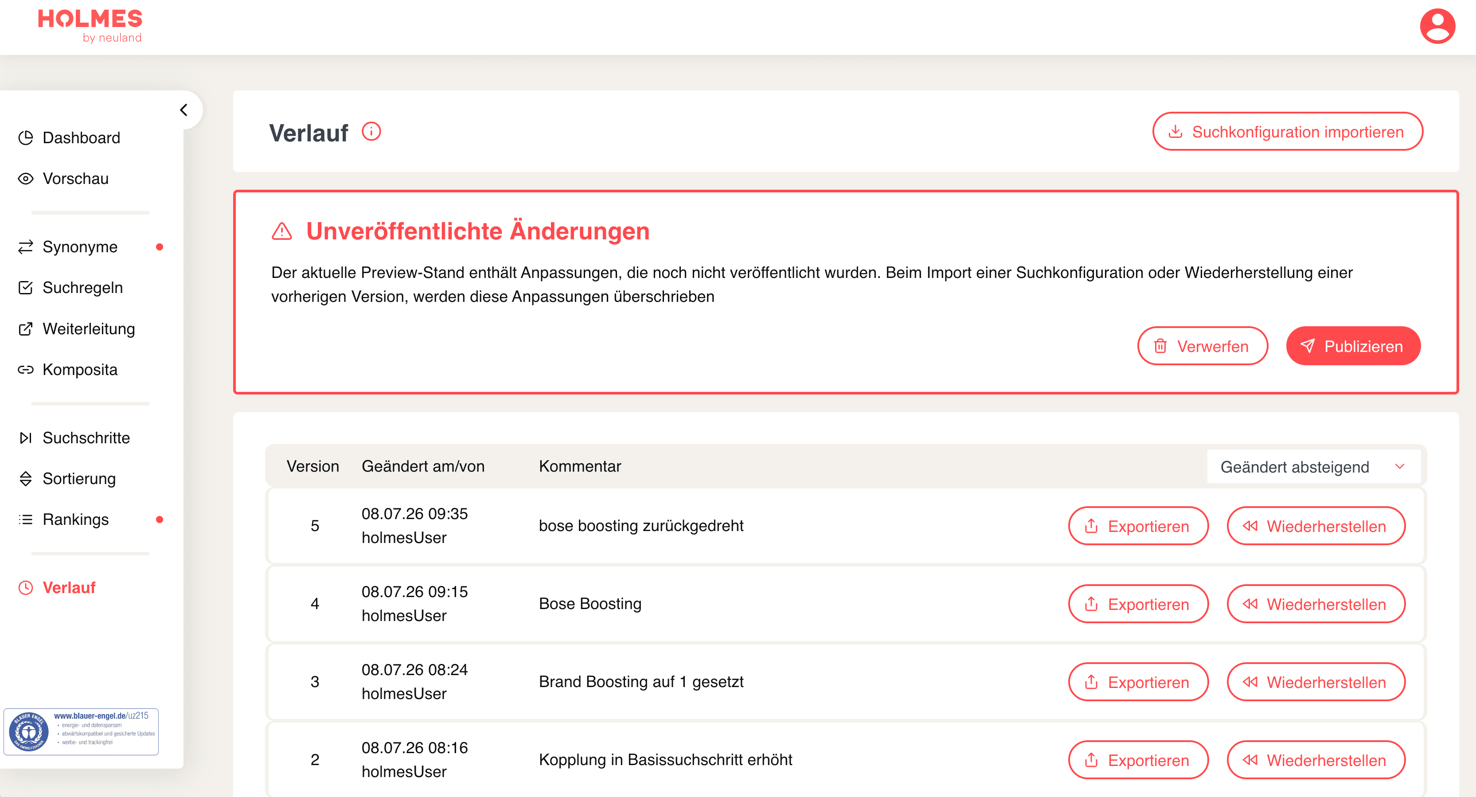Discard changes with Verwerfen button
The image size is (1476, 797).
point(1202,345)
